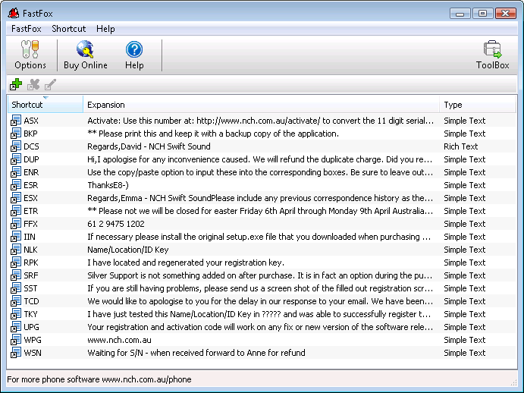Click 'I have located and regenerated' expansion
The height and width of the screenshot is (393, 524).
[186, 263]
